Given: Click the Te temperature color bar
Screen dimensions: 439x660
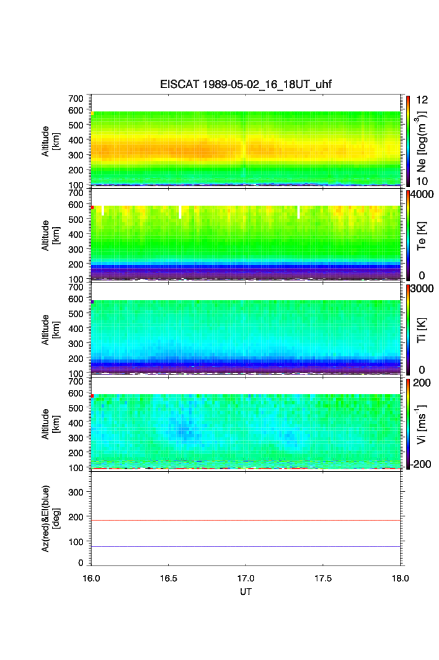Looking at the screenshot, I should tap(408, 236).
